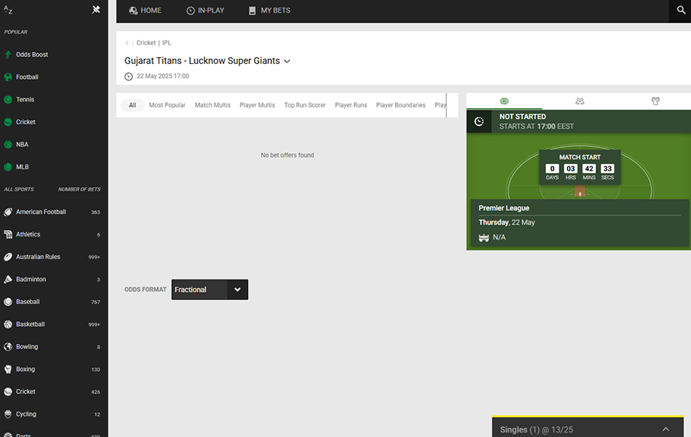Follow the Cricket breadcrumb link
This screenshot has width=691, height=437.
coord(146,43)
